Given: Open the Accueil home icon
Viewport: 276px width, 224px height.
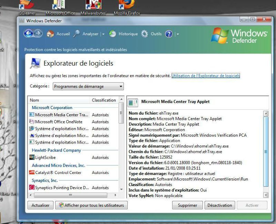Looking at the screenshot, I should pyautogui.click(x=50, y=33).
